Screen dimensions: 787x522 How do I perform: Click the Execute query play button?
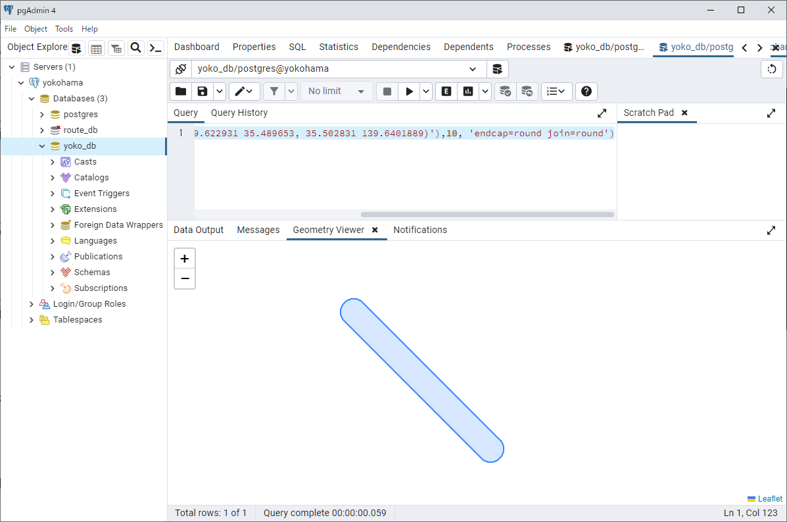point(409,91)
